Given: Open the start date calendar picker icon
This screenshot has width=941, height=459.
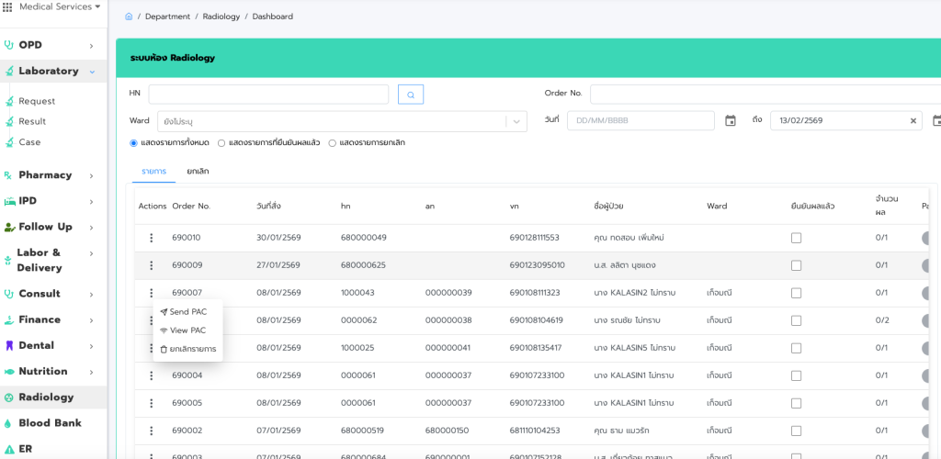Looking at the screenshot, I should click(x=731, y=120).
